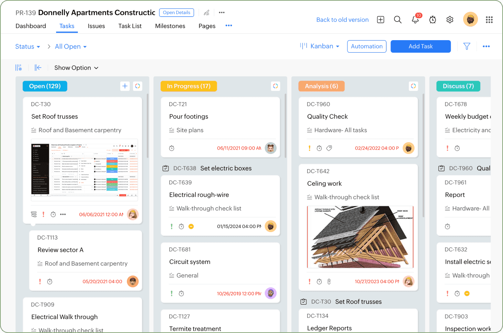Click the tag icon on Quality Check card
503x333 pixels.
point(329,148)
